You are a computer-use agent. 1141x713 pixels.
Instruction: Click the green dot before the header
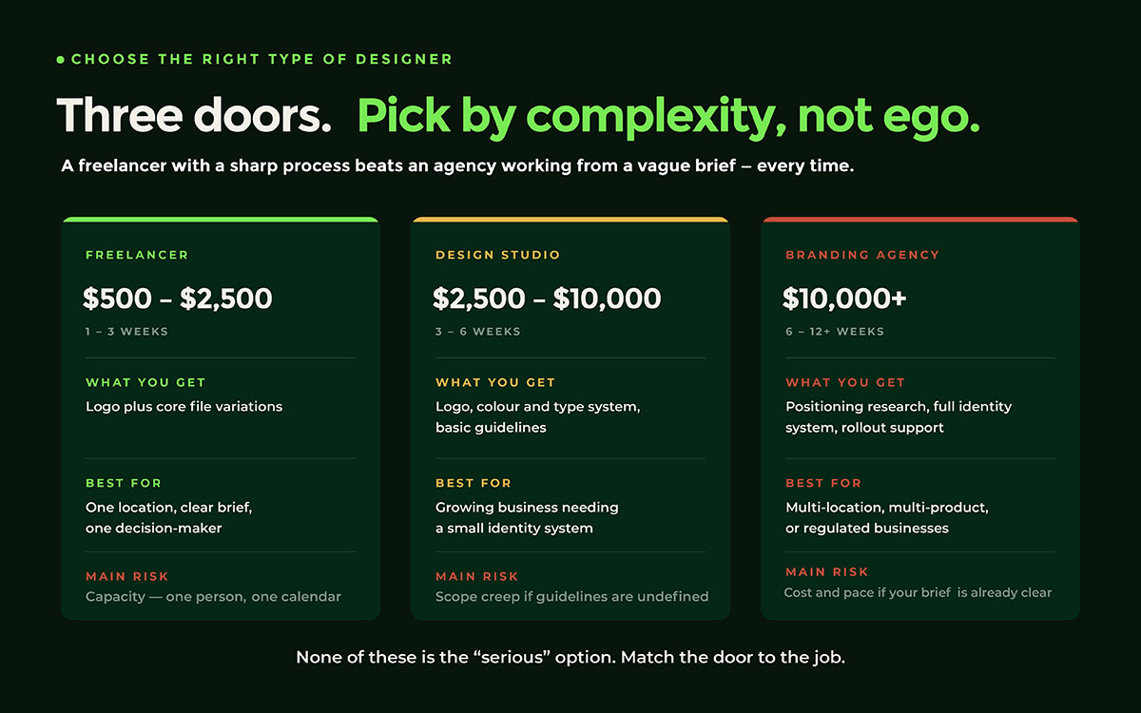(61, 59)
